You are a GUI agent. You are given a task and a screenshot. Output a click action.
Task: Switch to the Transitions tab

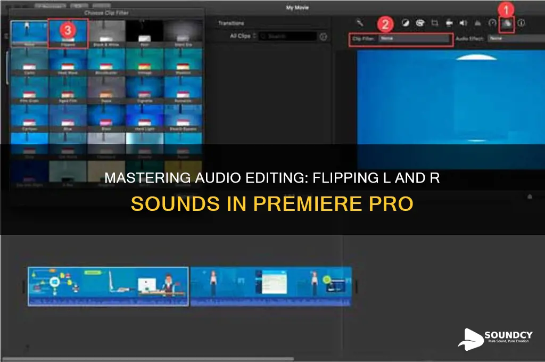coord(231,23)
